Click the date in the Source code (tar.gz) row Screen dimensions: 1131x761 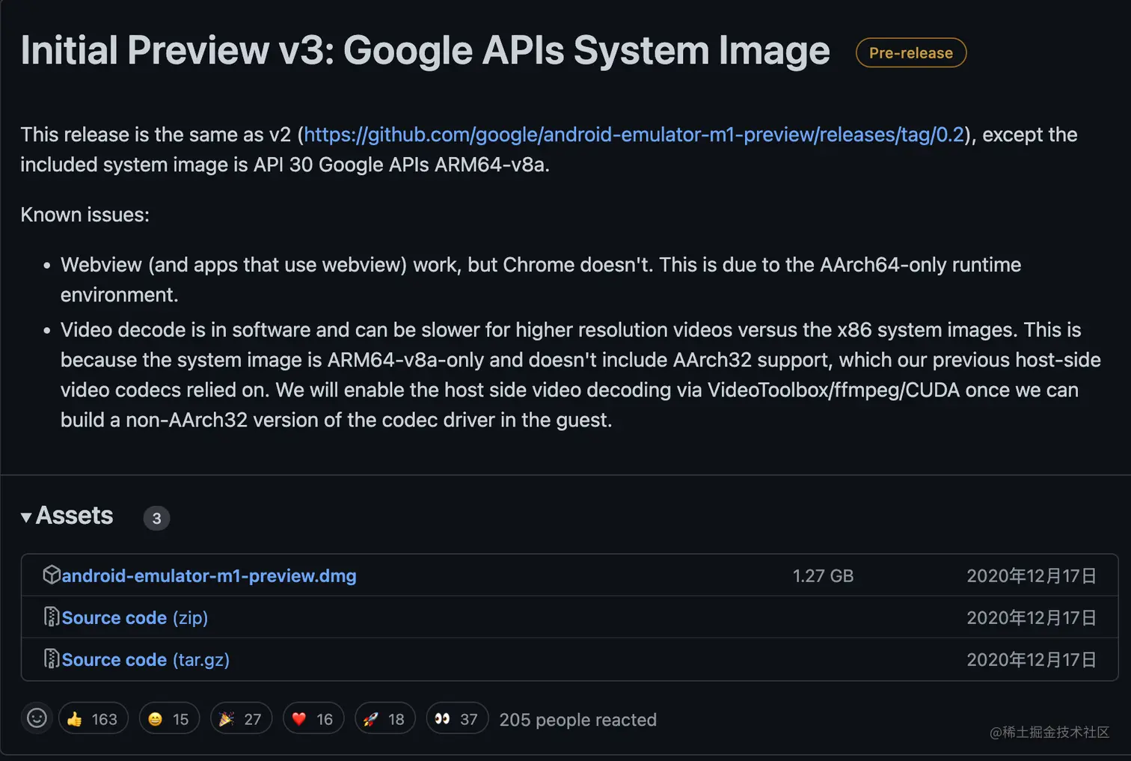coord(1032,659)
